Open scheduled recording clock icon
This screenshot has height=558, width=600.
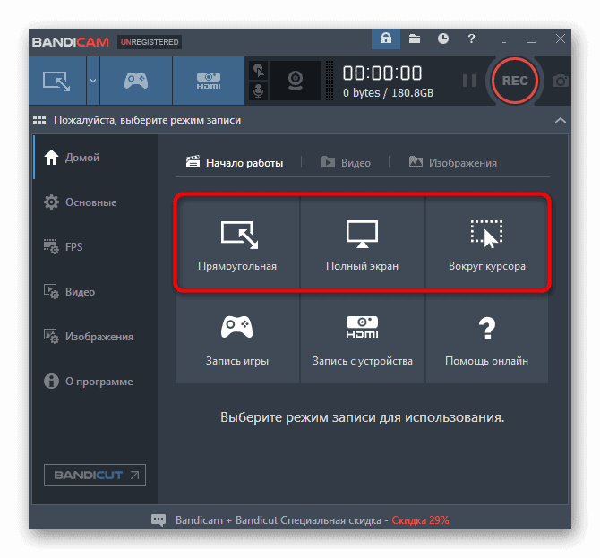point(443,39)
